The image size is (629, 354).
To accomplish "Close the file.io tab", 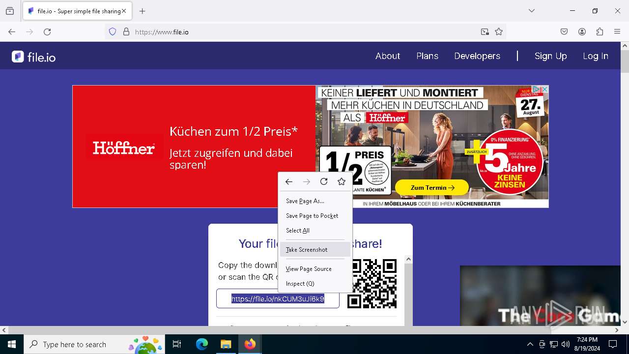I will [x=124, y=11].
